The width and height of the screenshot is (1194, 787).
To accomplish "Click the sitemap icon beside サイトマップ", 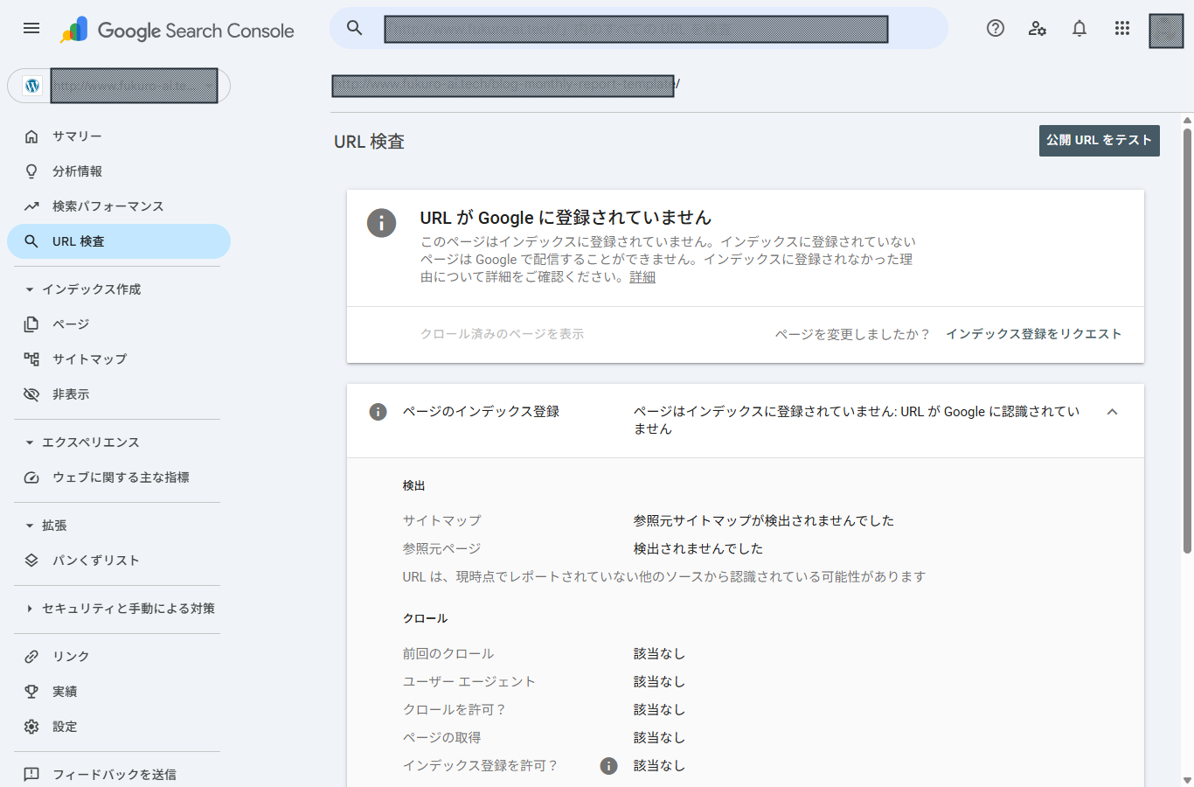I will click(x=31, y=359).
